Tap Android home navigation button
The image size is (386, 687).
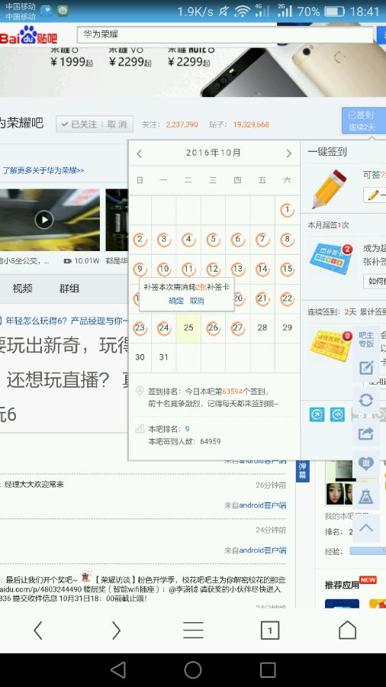pos(193,670)
